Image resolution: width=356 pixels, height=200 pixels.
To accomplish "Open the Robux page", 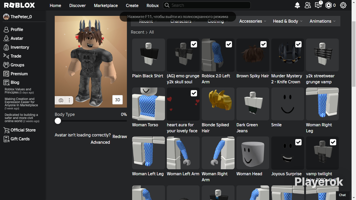I will click(x=153, y=5).
